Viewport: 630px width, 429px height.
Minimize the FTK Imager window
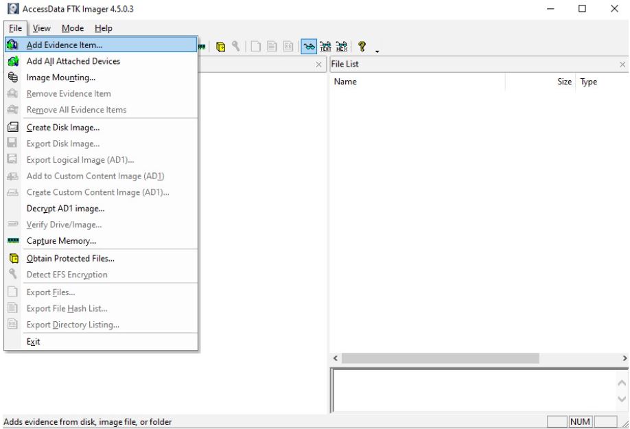pyautogui.click(x=550, y=8)
